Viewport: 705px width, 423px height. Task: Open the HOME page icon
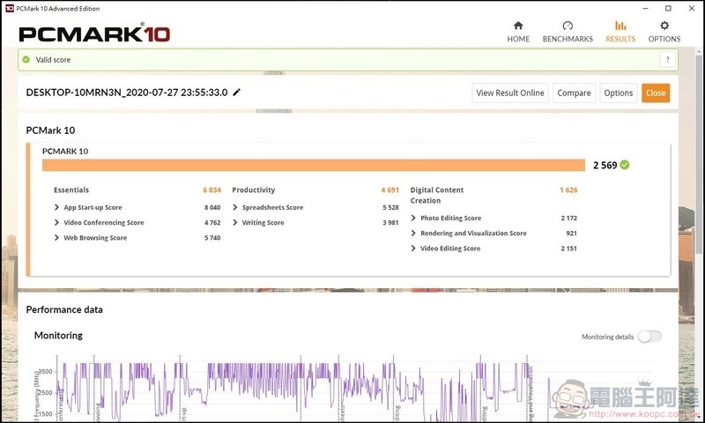(x=518, y=26)
